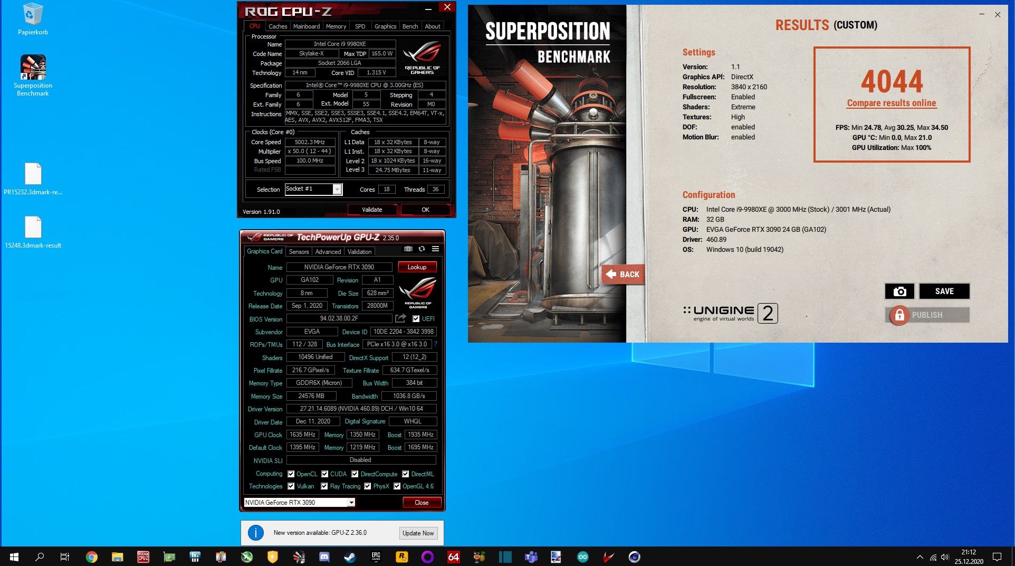Open Discord from the taskbar

pyautogui.click(x=324, y=556)
